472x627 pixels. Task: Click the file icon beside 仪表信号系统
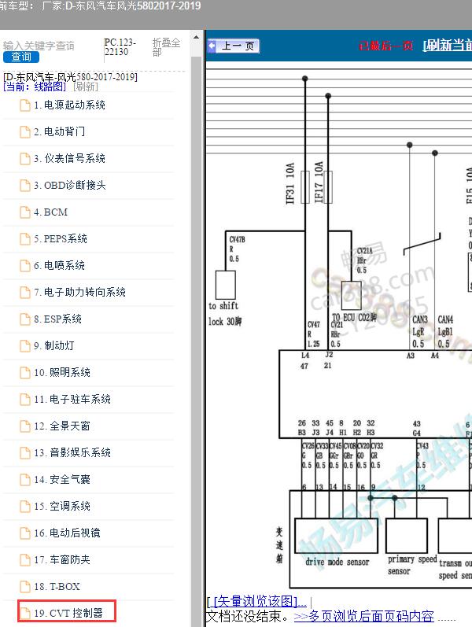pos(25,159)
